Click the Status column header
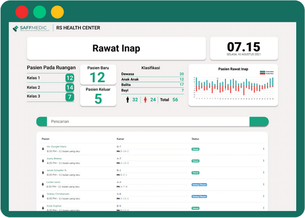 point(195,139)
